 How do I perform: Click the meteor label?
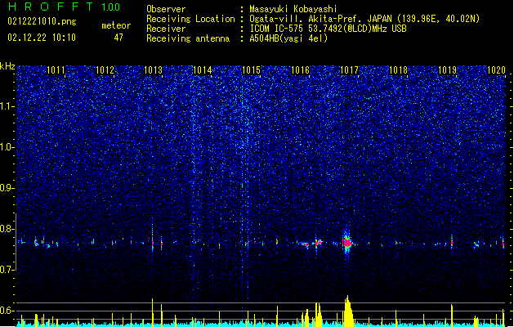tap(116, 25)
